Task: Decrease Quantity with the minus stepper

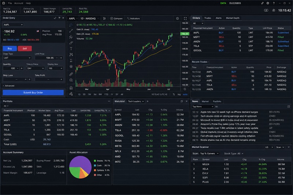Action: (x=18, y=68)
